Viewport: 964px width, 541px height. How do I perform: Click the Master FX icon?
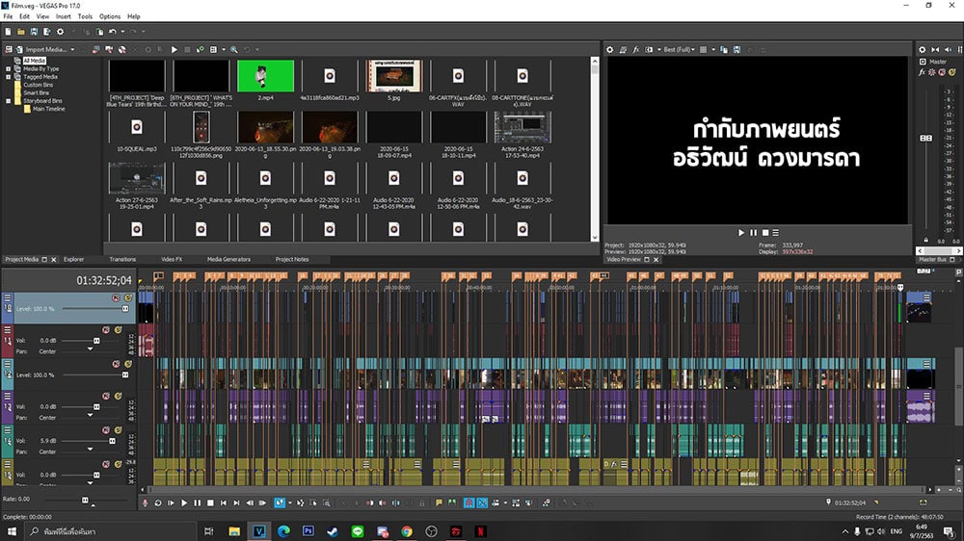pos(922,72)
